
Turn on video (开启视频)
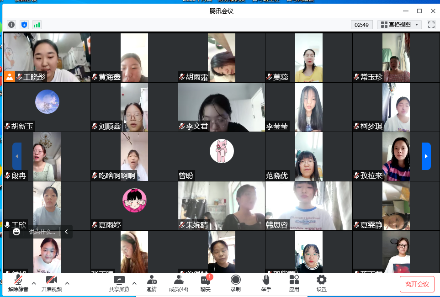pos(51,283)
